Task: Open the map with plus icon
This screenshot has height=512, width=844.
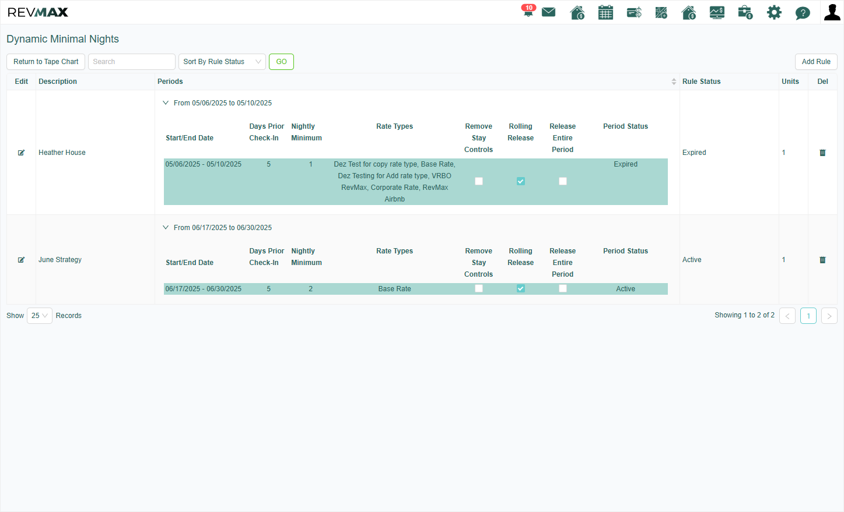Action: [x=661, y=12]
